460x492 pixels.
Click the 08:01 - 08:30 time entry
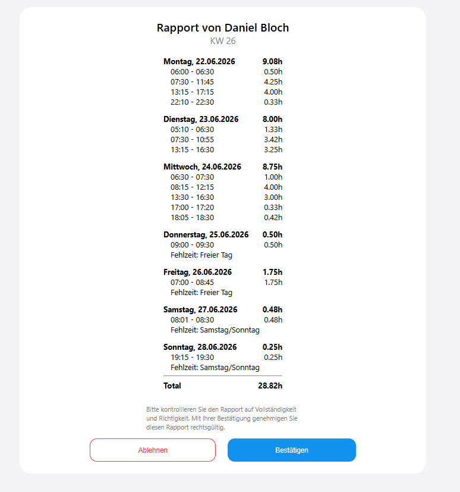coord(192,320)
